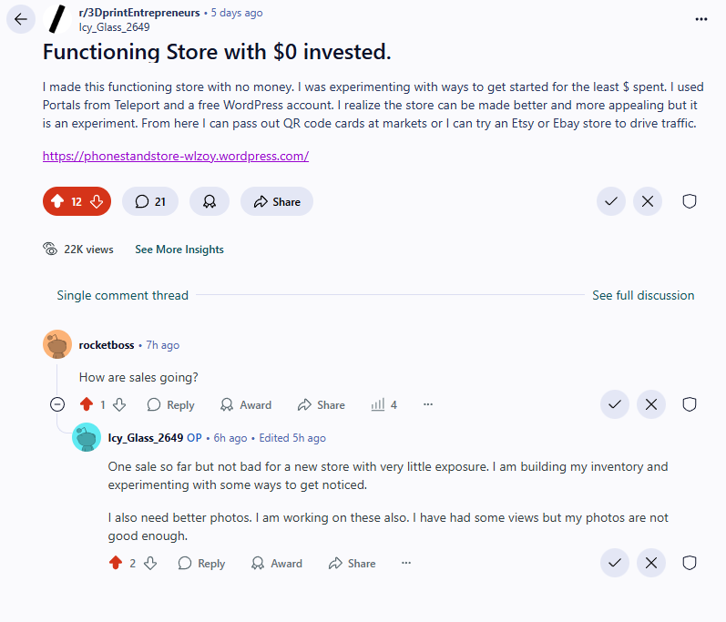
Task: Upvote the Functioning Store post
Action: (x=57, y=201)
